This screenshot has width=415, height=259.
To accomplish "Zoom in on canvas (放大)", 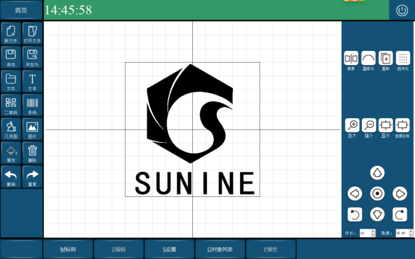I will click(x=352, y=125).
